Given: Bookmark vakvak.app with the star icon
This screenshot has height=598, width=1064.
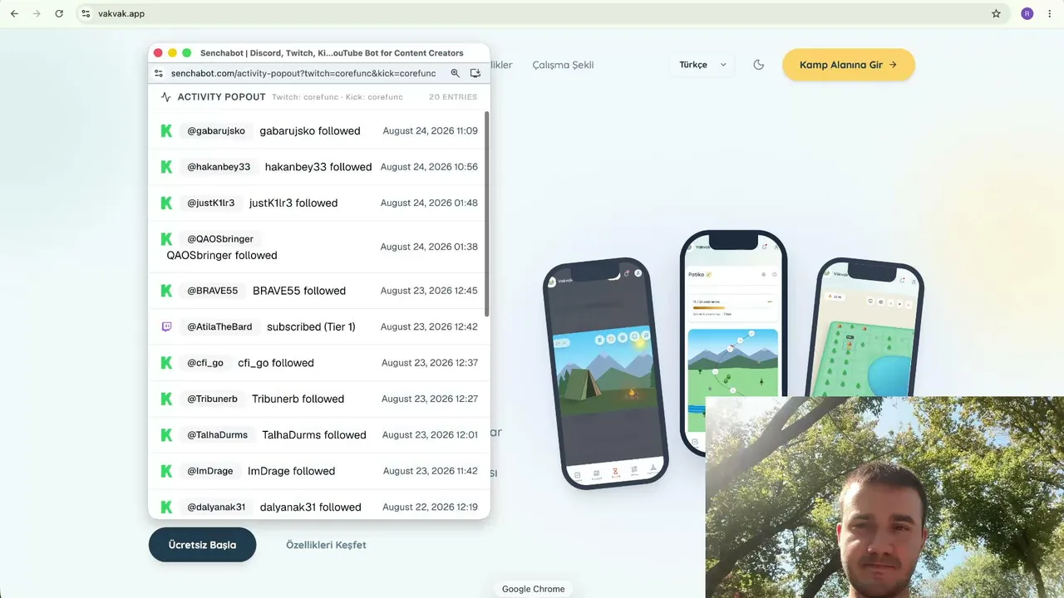Looking at the screenshot, I should point(996,13).
